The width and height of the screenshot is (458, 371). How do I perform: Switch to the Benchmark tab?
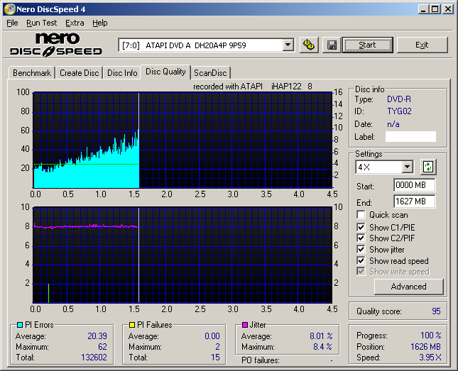(32, 73)
